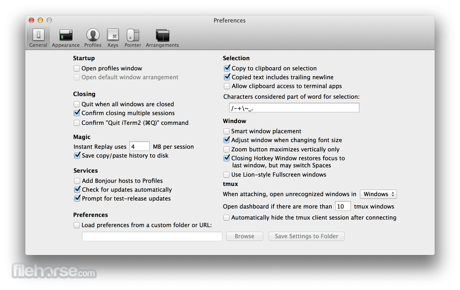Uncheck Copy to clipboard on selection
The height and width of the screenshot is (290, 460).
[x=227, y=68]
